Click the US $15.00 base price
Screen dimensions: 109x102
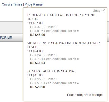click(x=35, y=75)
